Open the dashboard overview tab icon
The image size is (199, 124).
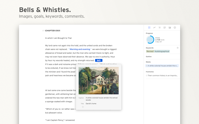pyautogui.click(x=149, y=27)
